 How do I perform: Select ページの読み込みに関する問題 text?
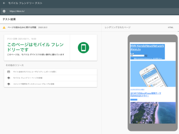pos(22,27)
